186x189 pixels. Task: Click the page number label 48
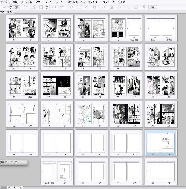(30, 154)
